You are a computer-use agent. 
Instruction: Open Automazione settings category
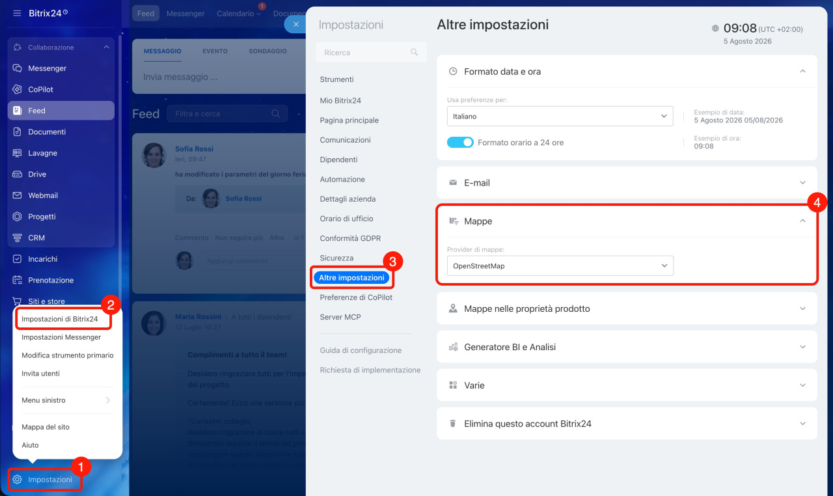click(x=342, y=179)
